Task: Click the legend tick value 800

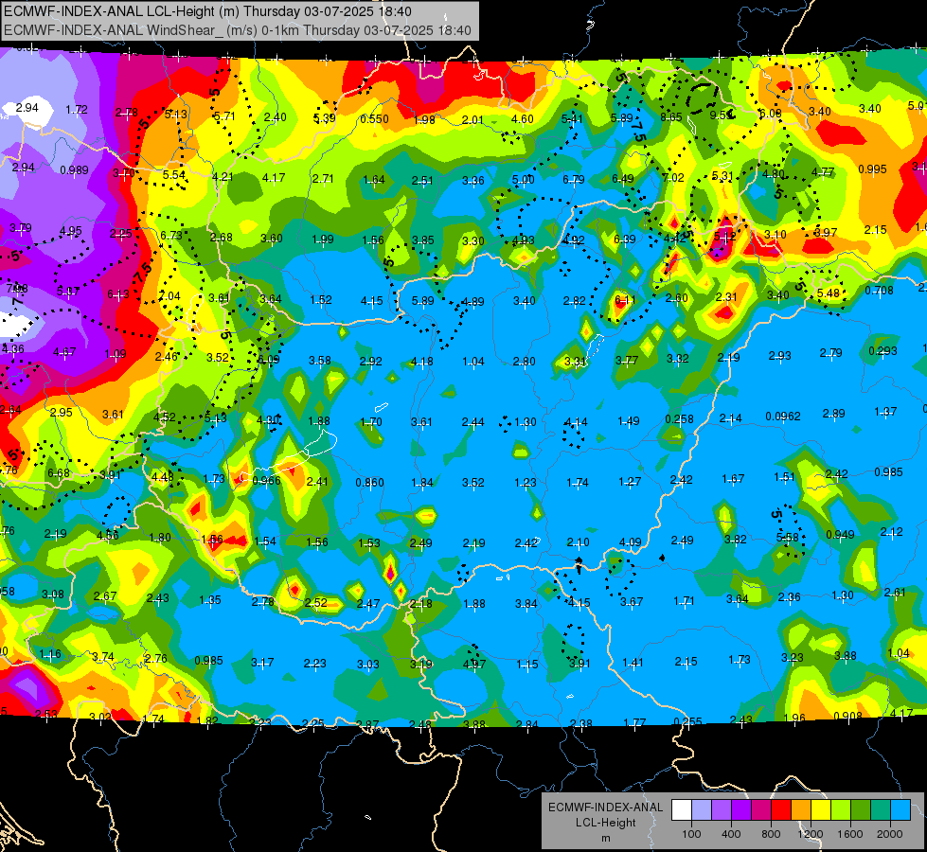Action: (x=771, y=834)
